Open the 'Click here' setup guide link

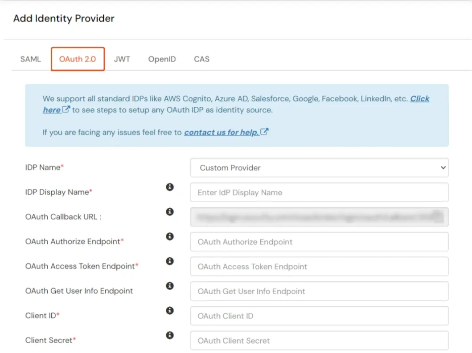419,99
